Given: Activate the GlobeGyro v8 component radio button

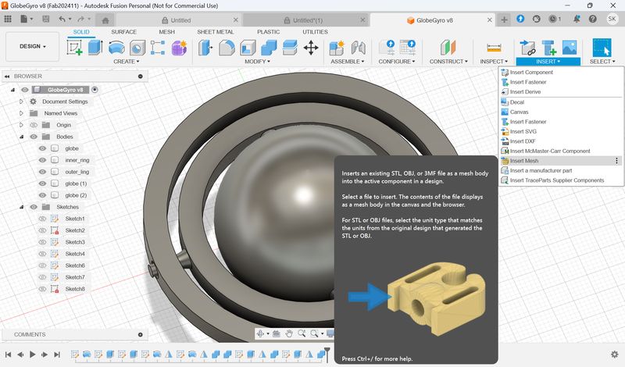Looking at the screenshot, I should tap(95, 90).
